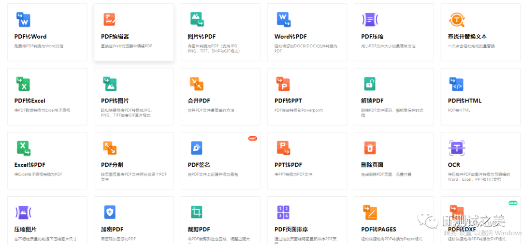The width and height of the screenshot is (522, 244).
Task: Select the 裁剪PDF crop icon
Action: coord(197,212)
